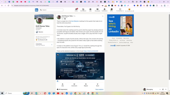
Task: Click the post author's avatar
Action: coord(59,17)
